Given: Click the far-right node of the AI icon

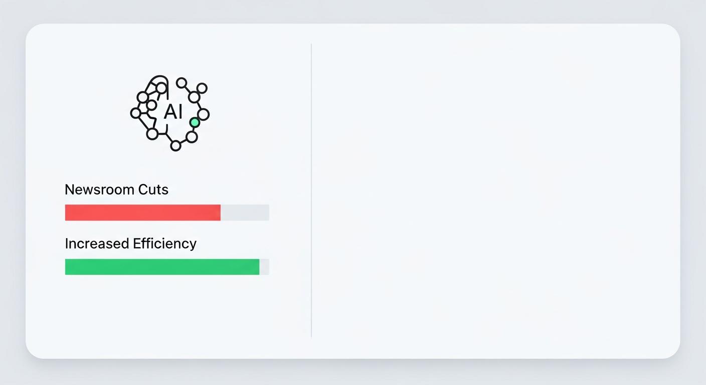Looking at the screenshot, I should 204,114.
